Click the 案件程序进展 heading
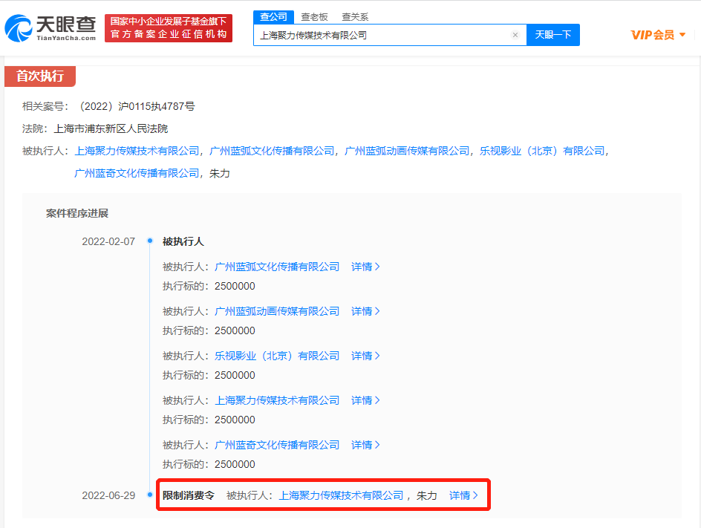This screenshot has height=528, width=701. click(x=77, y=213)
